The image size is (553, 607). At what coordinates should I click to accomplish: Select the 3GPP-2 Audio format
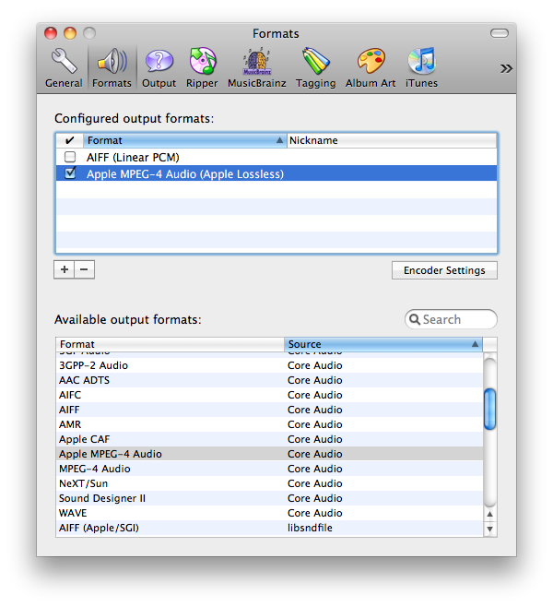tap(269, 365)
